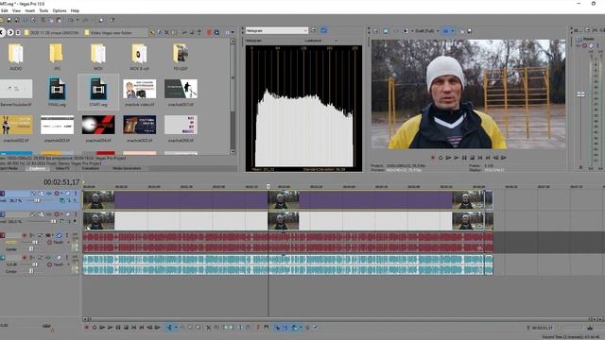Viewport: 605px width, 340px height.
Task: Click Preview on External Monitor icon
Action: [385, 31]
